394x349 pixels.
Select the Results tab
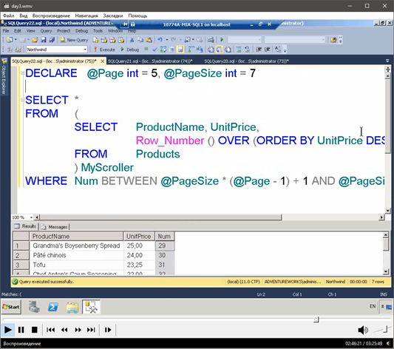[x=25, y=226]
